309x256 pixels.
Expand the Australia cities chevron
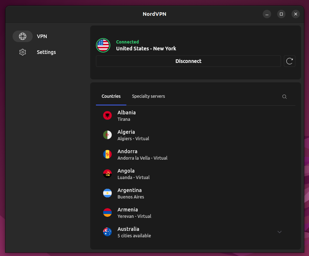point(280,232)
